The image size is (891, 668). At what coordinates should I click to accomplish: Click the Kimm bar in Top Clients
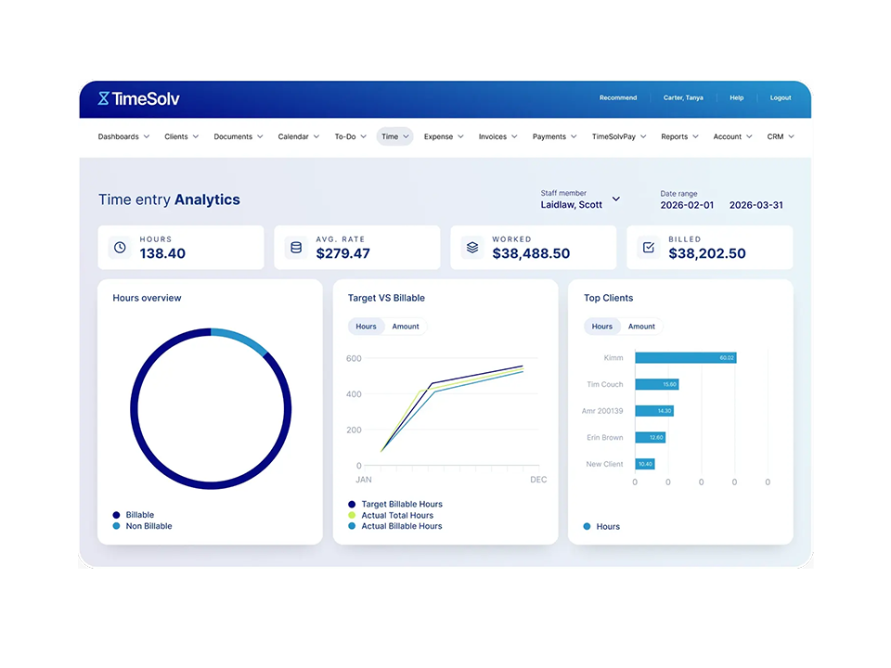(x=685, y=357)
